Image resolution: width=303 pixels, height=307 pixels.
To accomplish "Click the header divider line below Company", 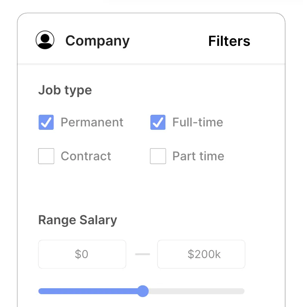I will (151, 64).
